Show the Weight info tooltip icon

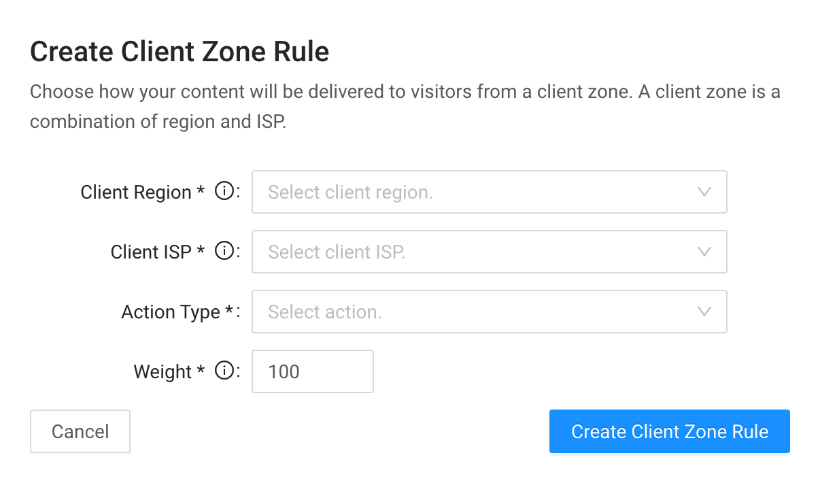pos(224,371)
